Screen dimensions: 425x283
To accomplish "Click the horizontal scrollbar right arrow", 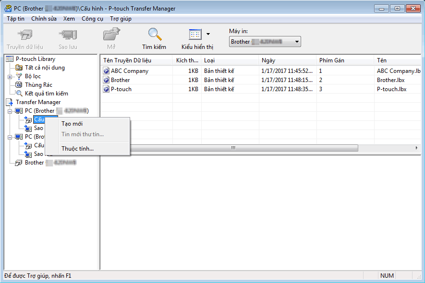I will [x=416, y=148].
